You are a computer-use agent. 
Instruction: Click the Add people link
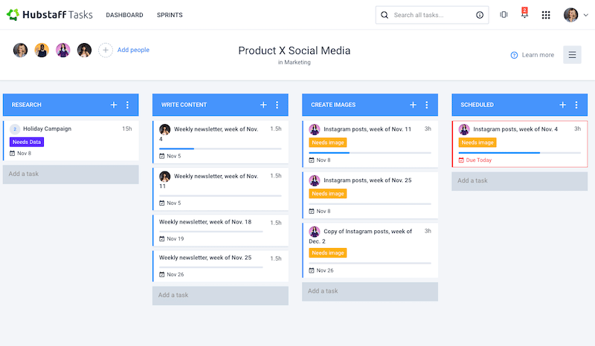(x=133, y=50)
